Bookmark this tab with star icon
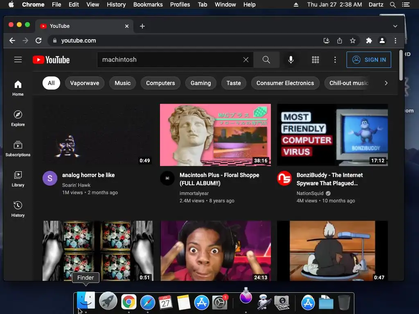Image resolution: width=419 pixels, height=314 pixels. [x=353, y=40]
